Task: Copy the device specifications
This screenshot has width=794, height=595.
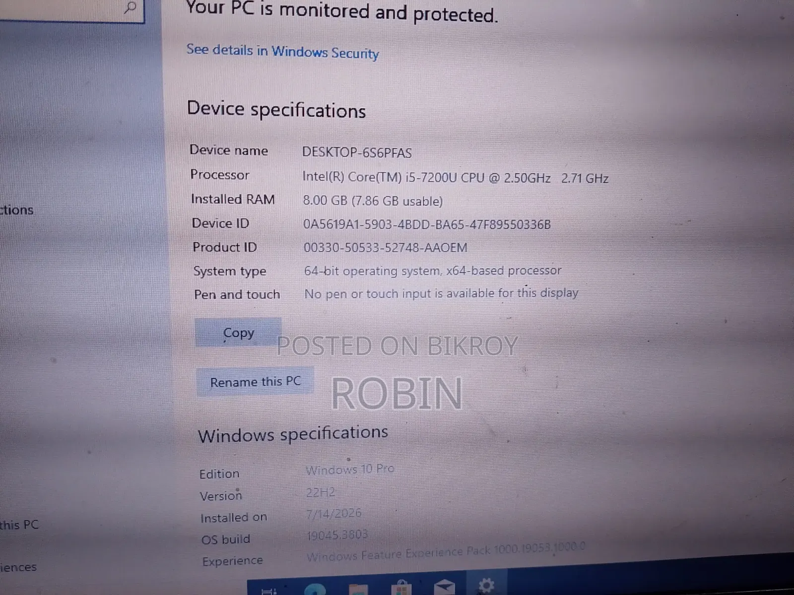Action: click(238, 333)
